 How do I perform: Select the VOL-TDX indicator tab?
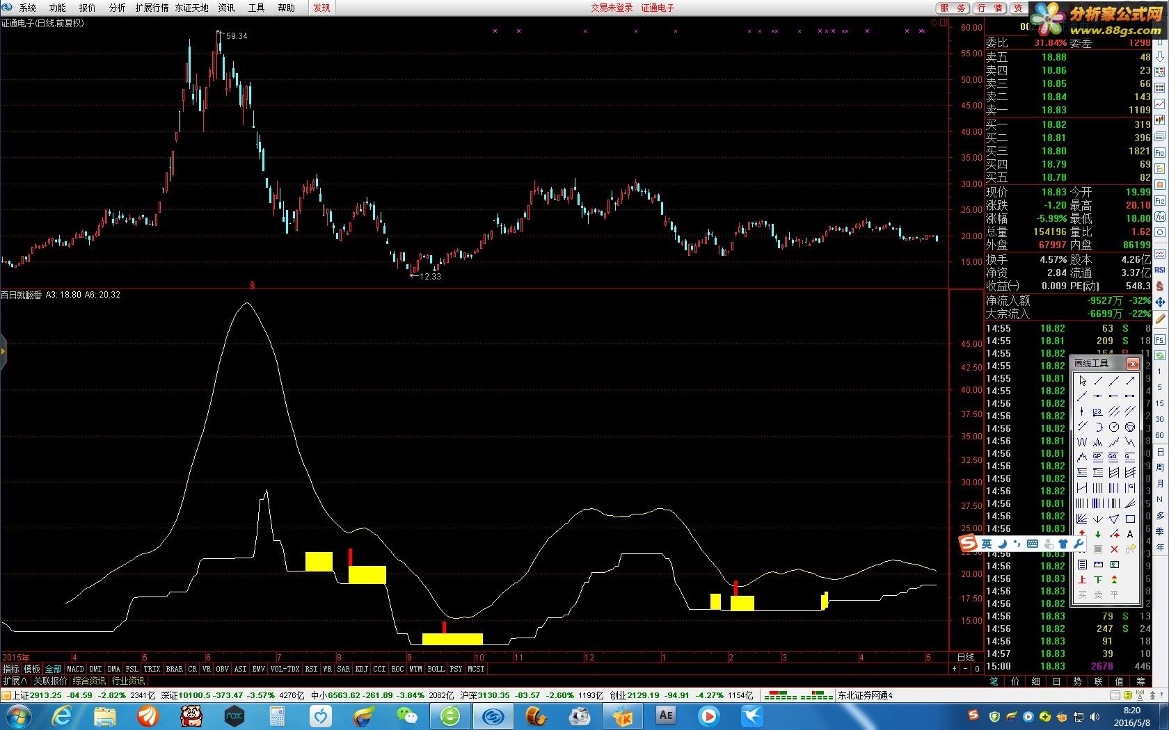pyautogui.click(x=285, y=669)
